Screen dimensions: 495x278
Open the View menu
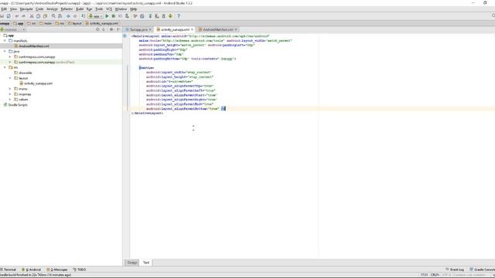[x=14, y=9]
